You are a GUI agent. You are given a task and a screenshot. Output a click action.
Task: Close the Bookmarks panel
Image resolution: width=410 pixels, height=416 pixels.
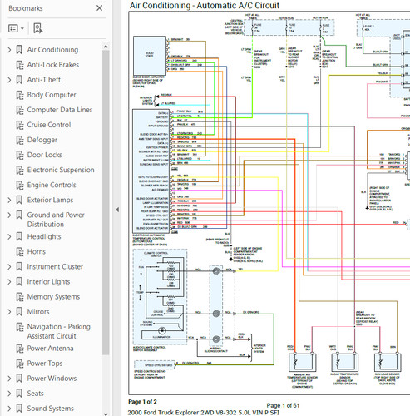[x=99, y=8]
